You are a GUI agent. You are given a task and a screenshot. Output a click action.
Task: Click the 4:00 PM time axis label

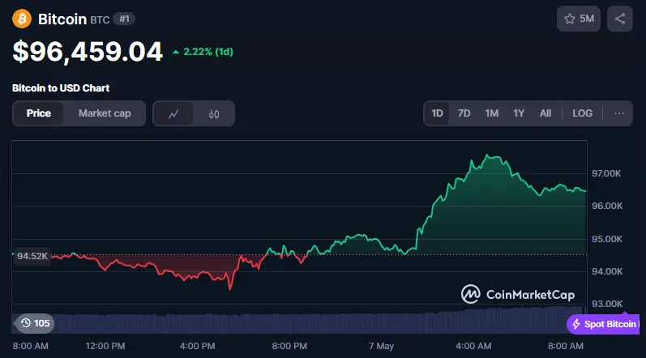click(197, 346)
